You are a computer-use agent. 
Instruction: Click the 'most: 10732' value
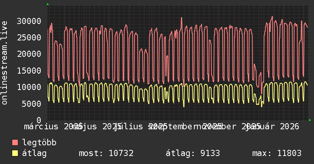tap(106, 153)
